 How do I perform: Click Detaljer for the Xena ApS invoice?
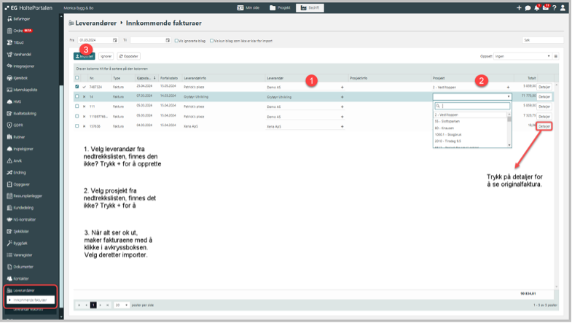click(x=544, y=125)
